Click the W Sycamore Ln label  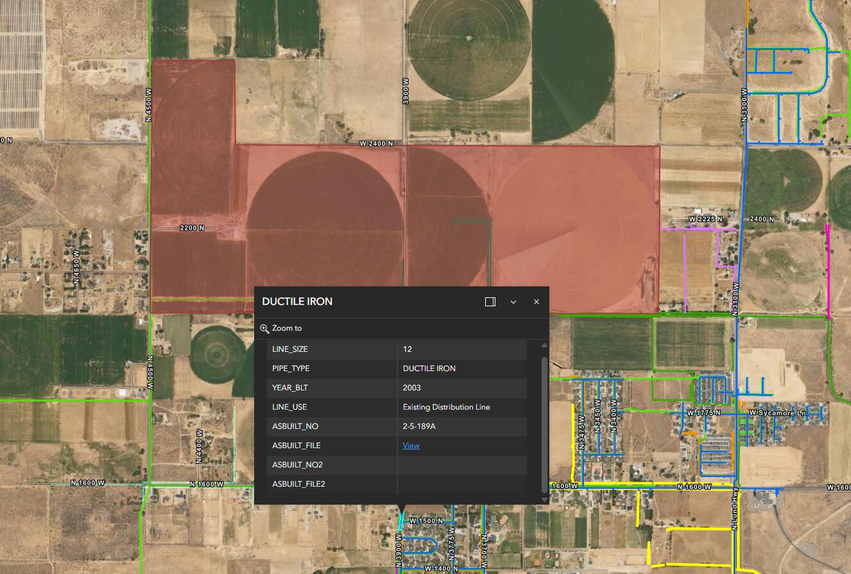(x=778, y=413)
